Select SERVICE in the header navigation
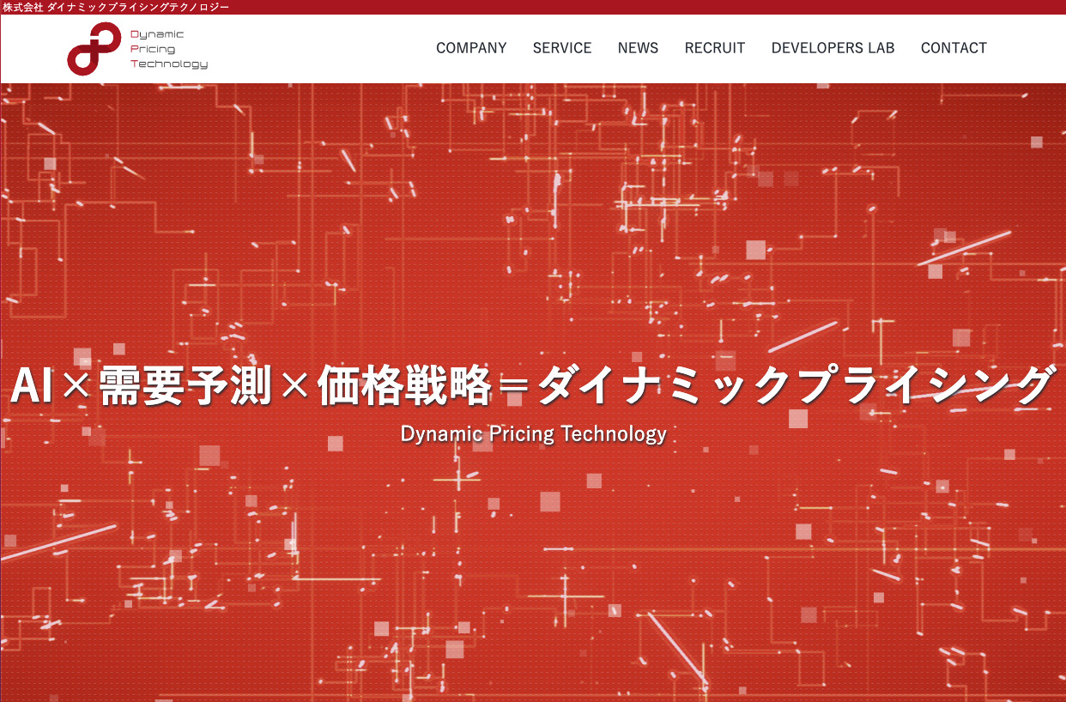The width and height of the screenshot is (1066, 702). pyautogui.click(x=562, y=48)
